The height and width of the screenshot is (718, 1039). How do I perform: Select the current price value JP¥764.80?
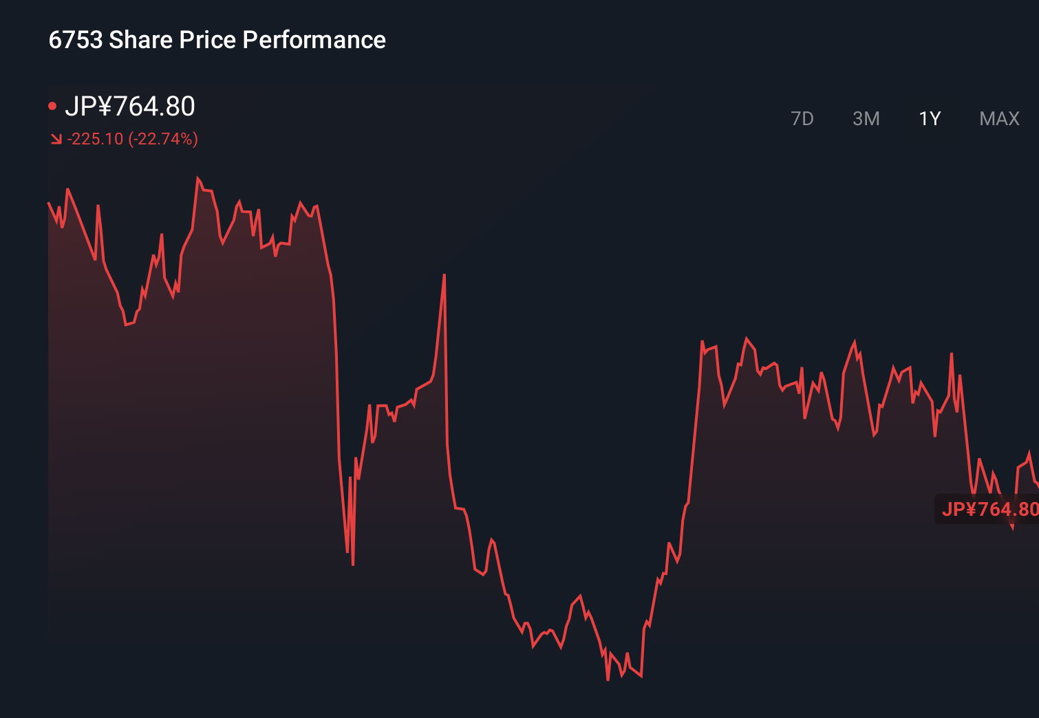tap(131, 107)
